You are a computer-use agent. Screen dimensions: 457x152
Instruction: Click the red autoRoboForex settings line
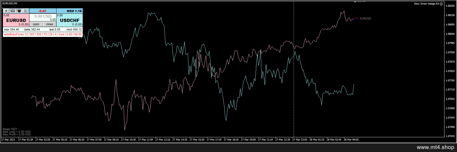pyautogui.click(x=43, y=34)
